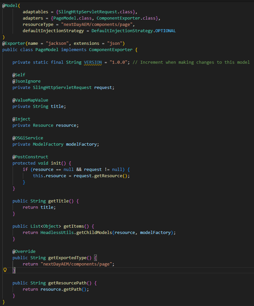Screen dimensions: 254x306
Task: Click the static keyword
Action: pyautogui.click(x=41, y=62)
